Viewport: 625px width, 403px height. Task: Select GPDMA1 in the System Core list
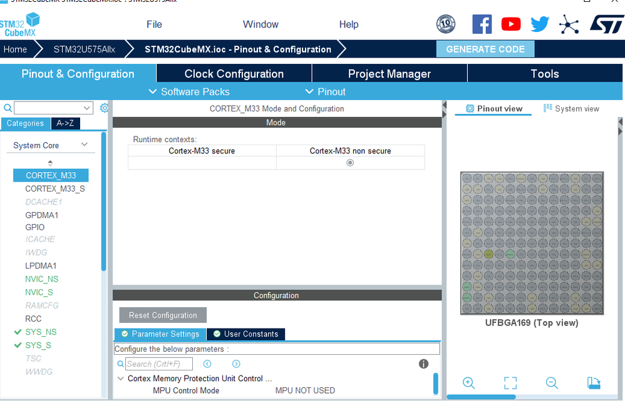42,215
